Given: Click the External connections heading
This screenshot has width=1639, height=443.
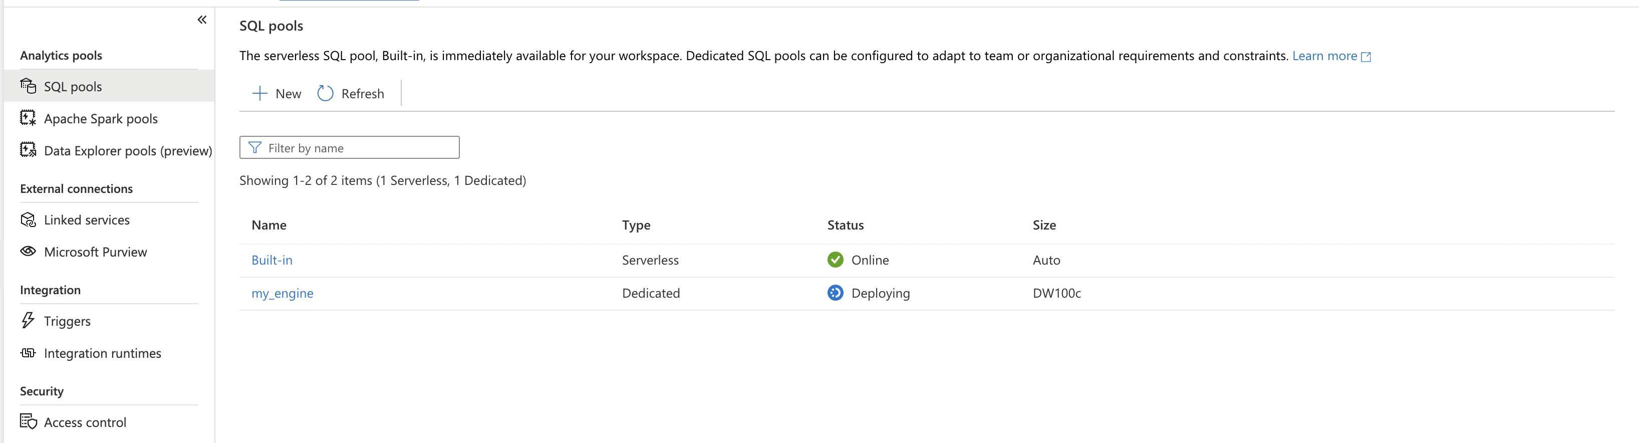Looking at the screenshot, I should pos(76,188).
